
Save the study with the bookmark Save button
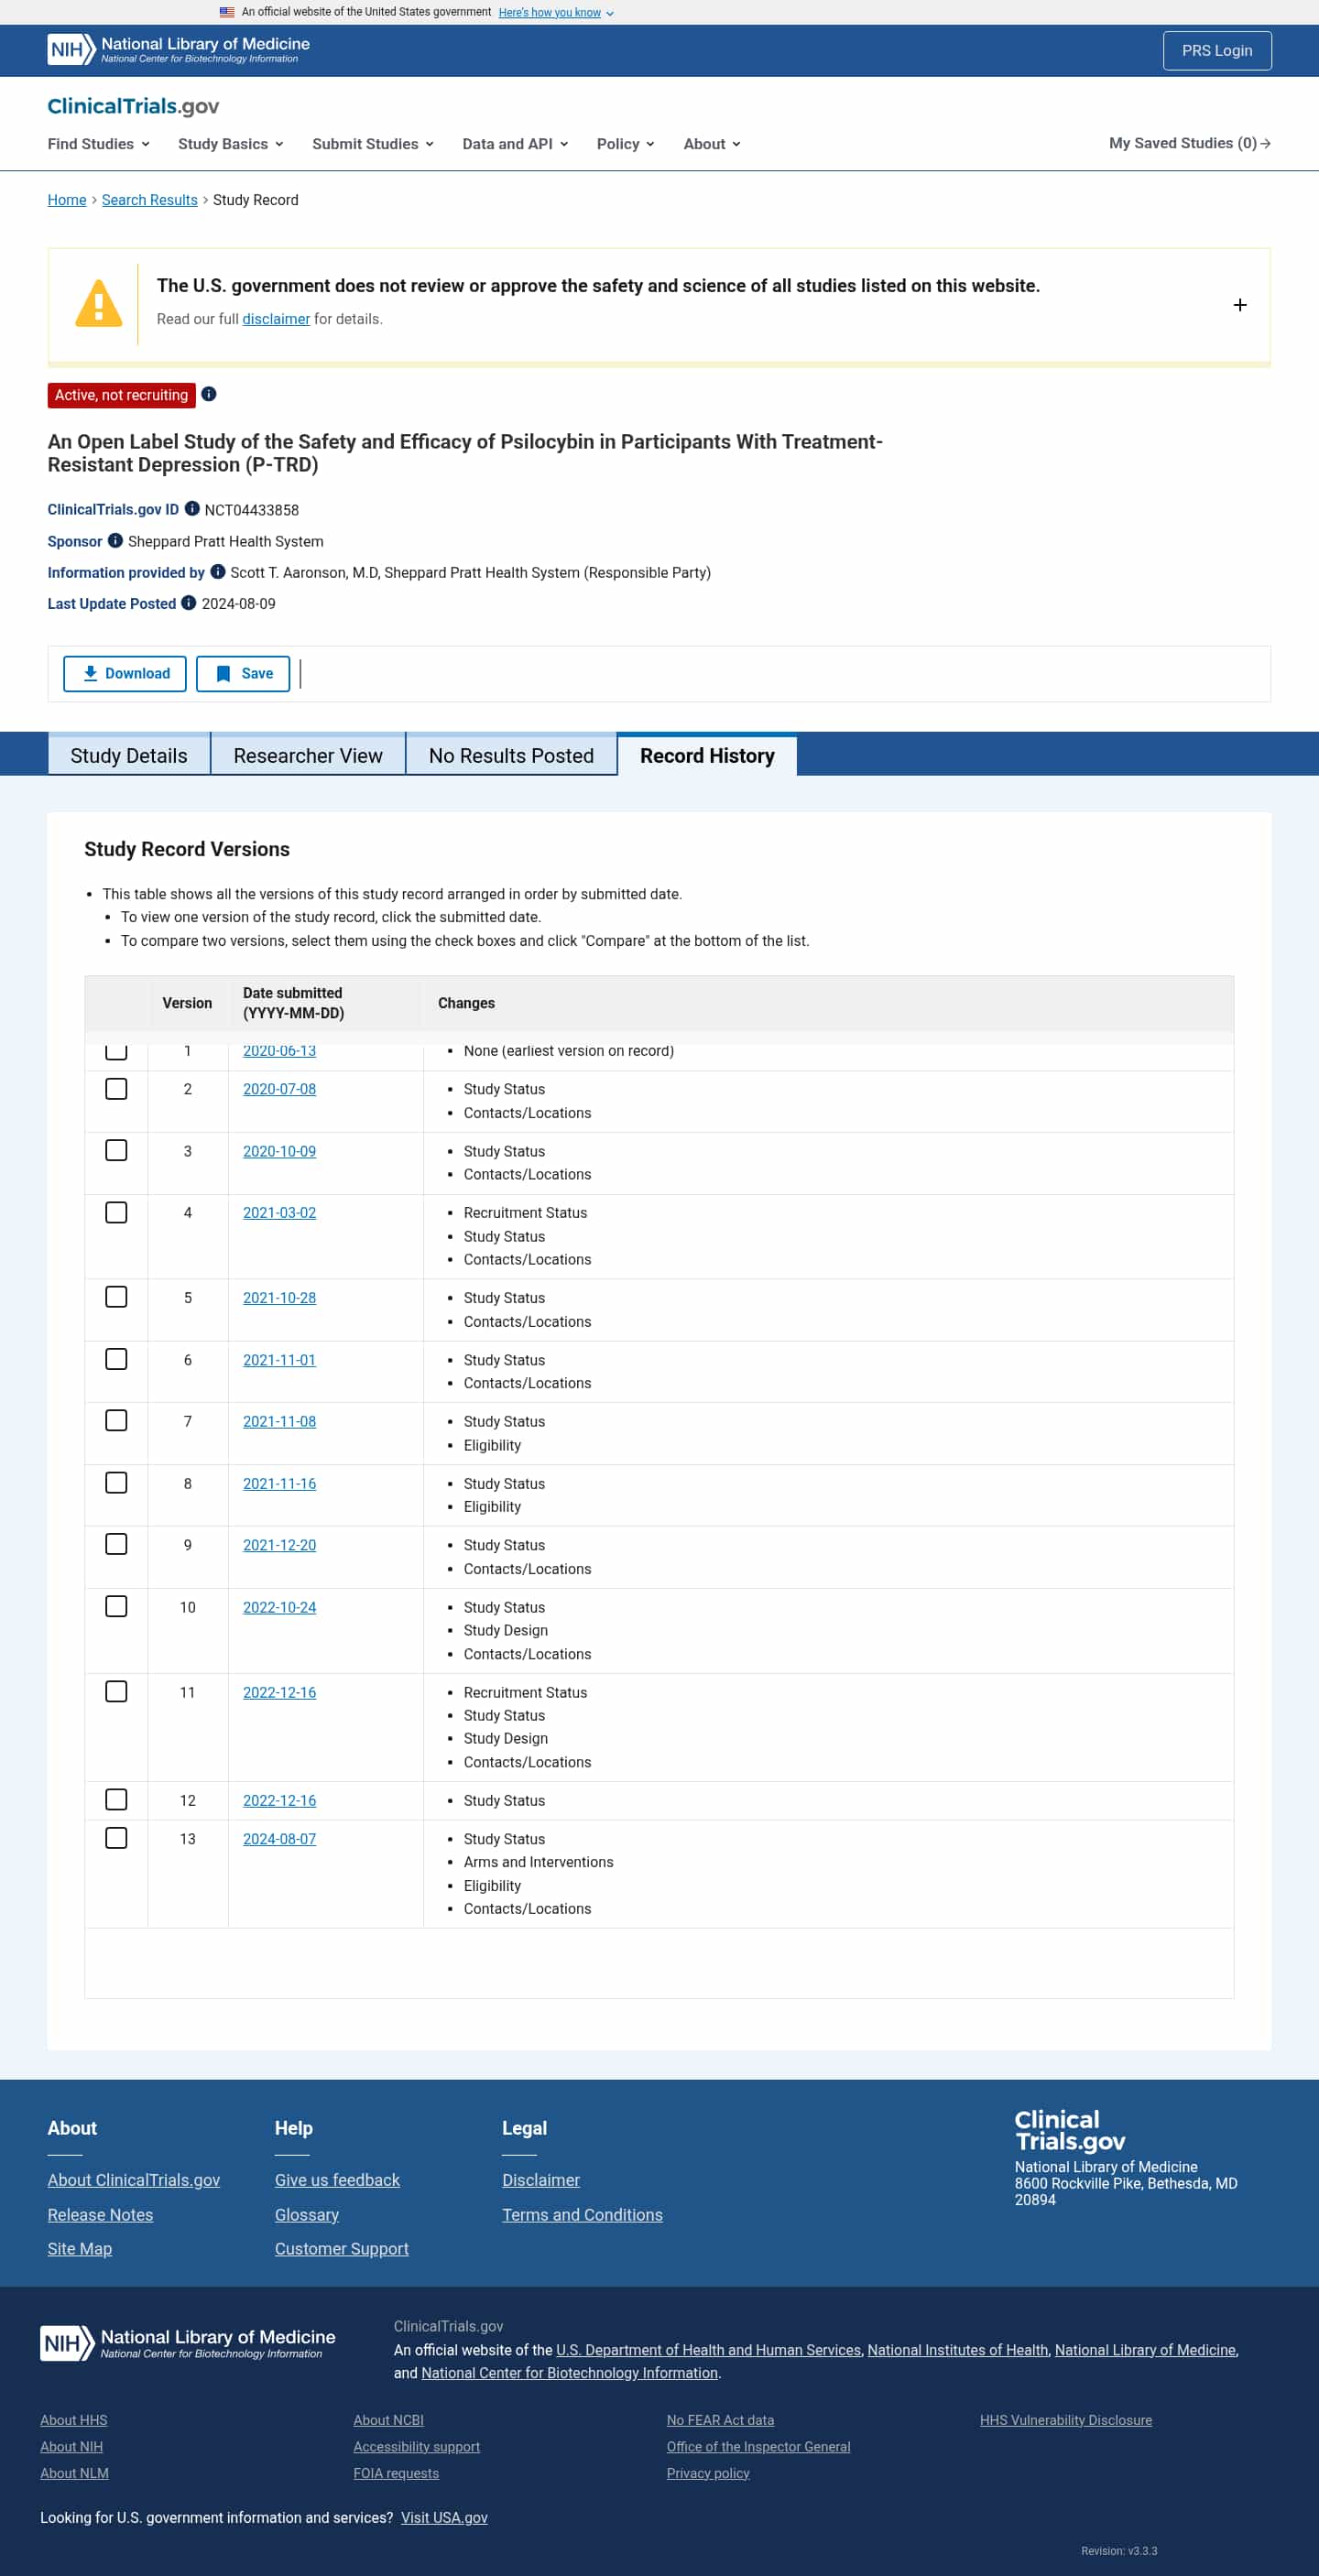pos(243,673)
